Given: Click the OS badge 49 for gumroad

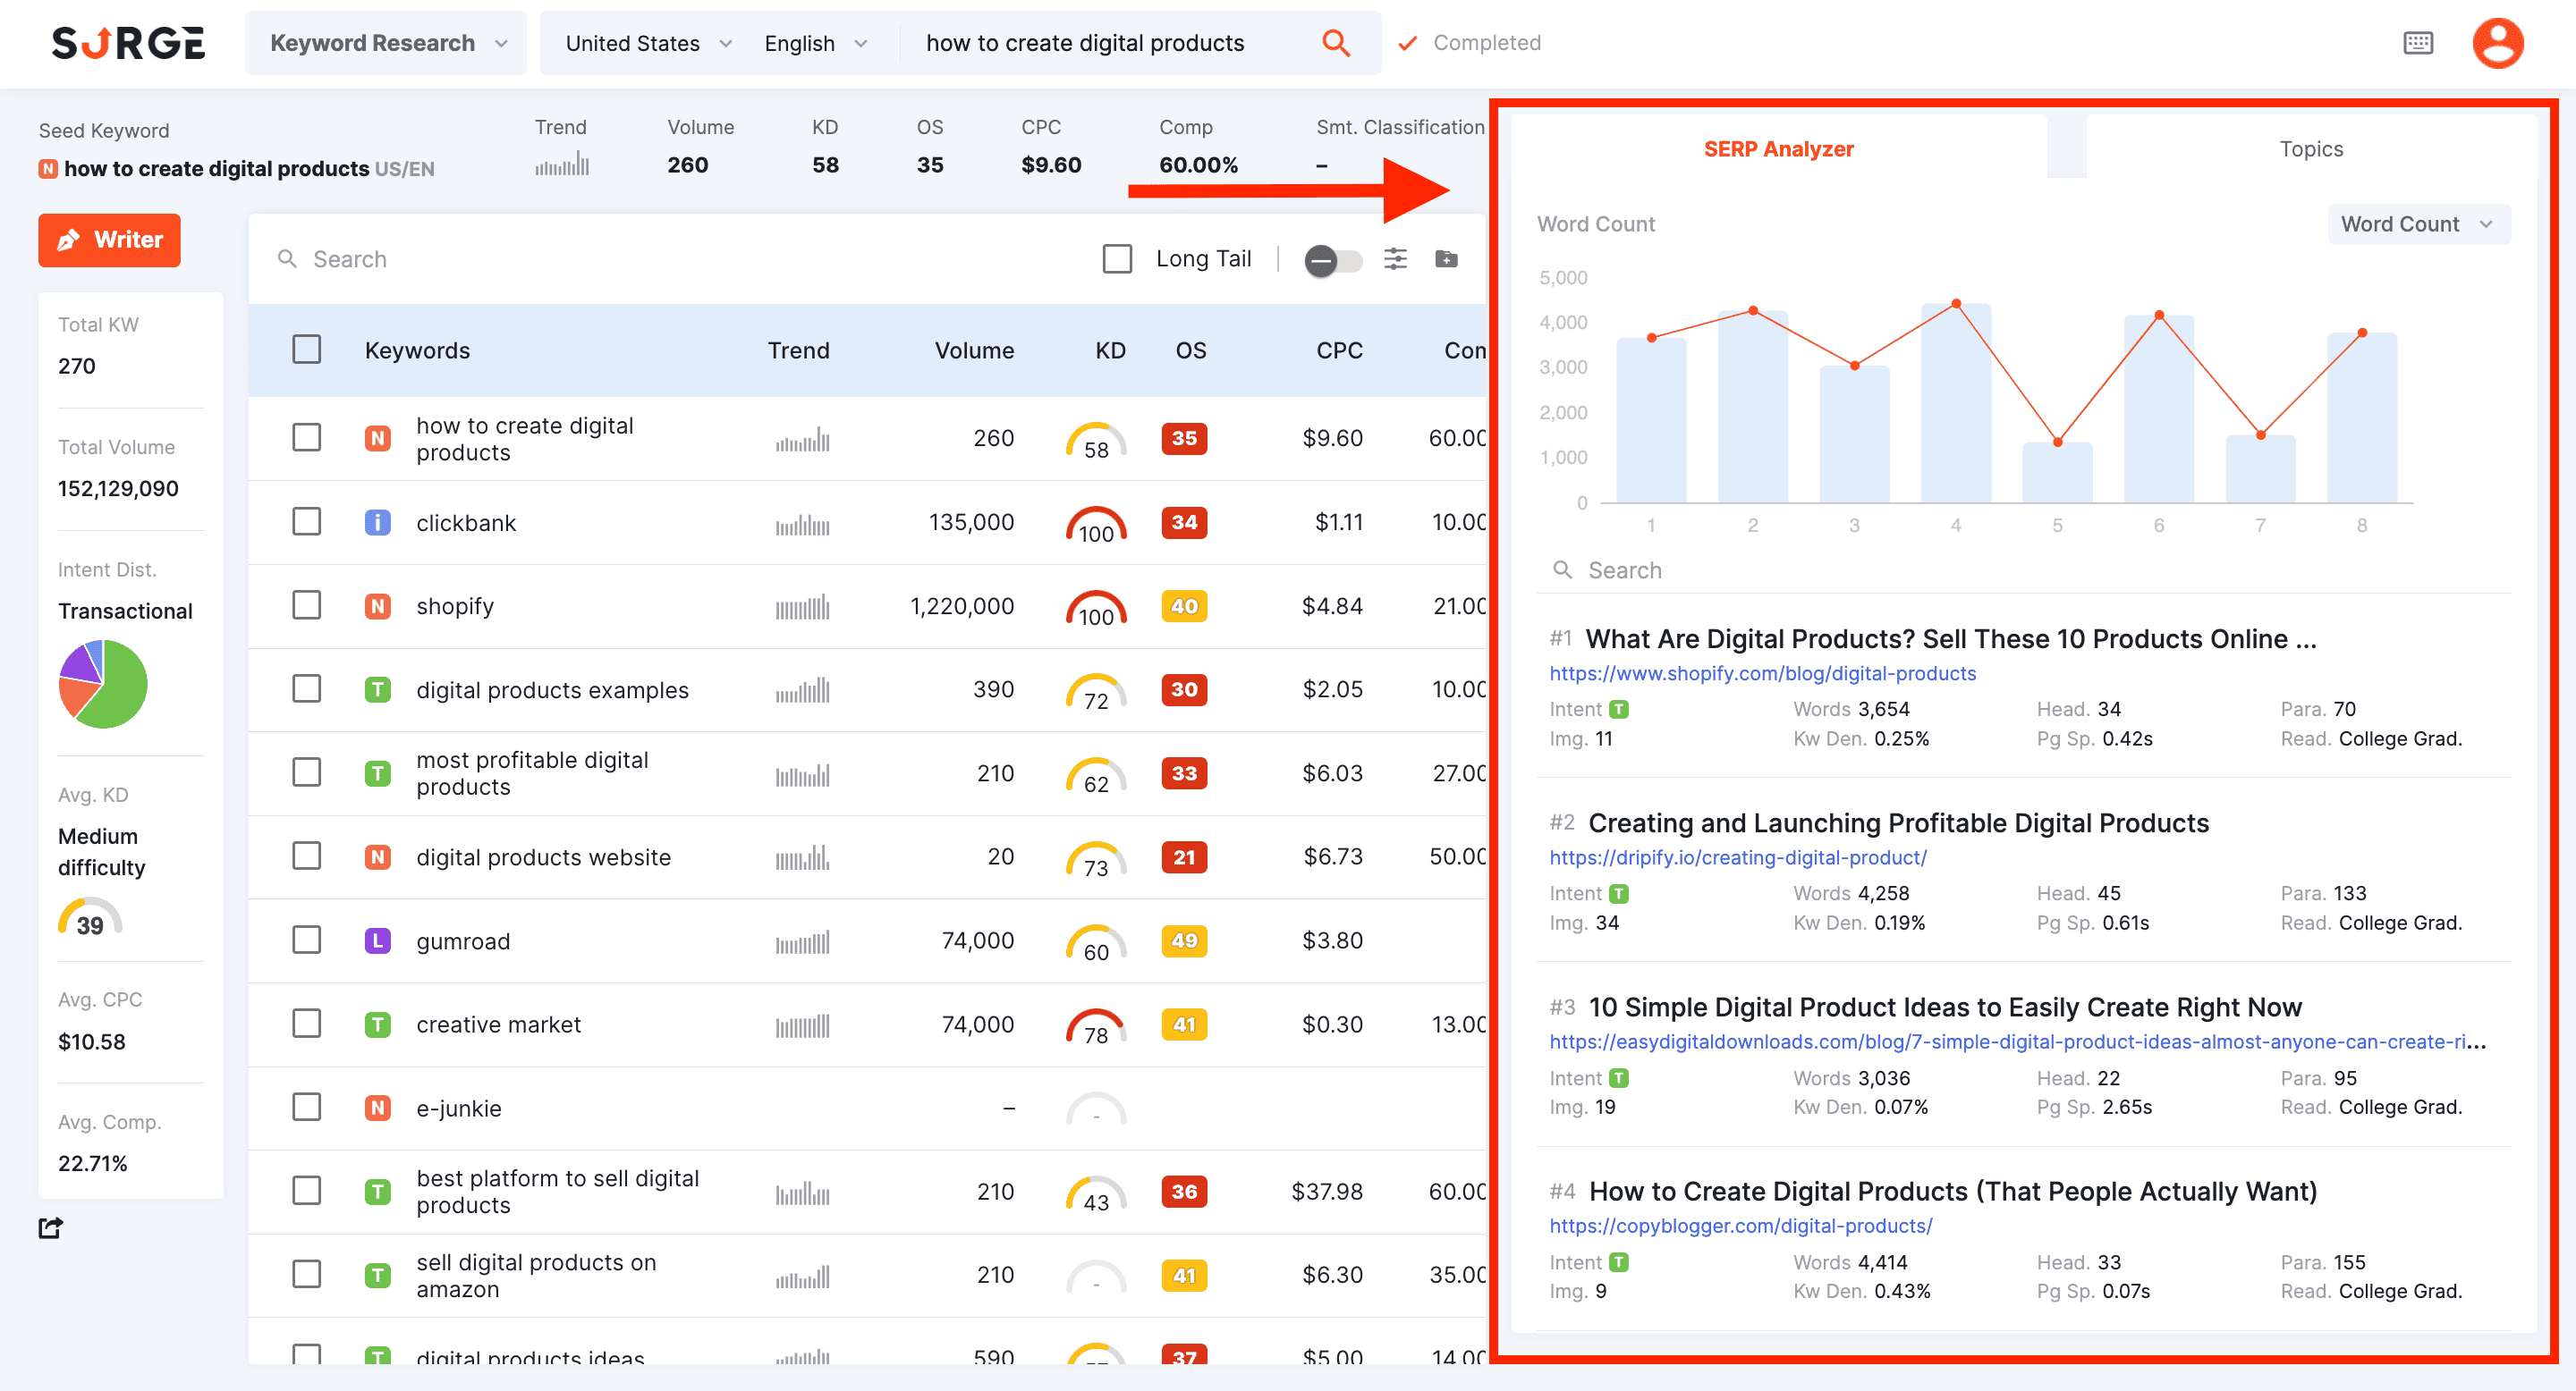Looking at the screenshot, I should click(1184, 940).
